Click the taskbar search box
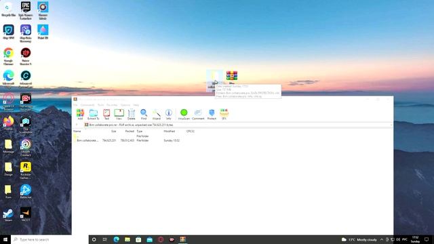434x244 pixels. (x=50, y=239)
